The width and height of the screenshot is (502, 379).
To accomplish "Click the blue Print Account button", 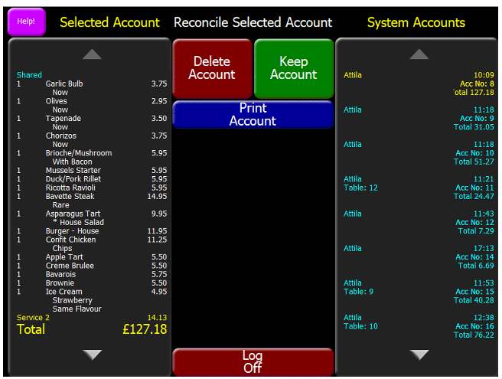I will pyautogui.click(x=253, y=115).
